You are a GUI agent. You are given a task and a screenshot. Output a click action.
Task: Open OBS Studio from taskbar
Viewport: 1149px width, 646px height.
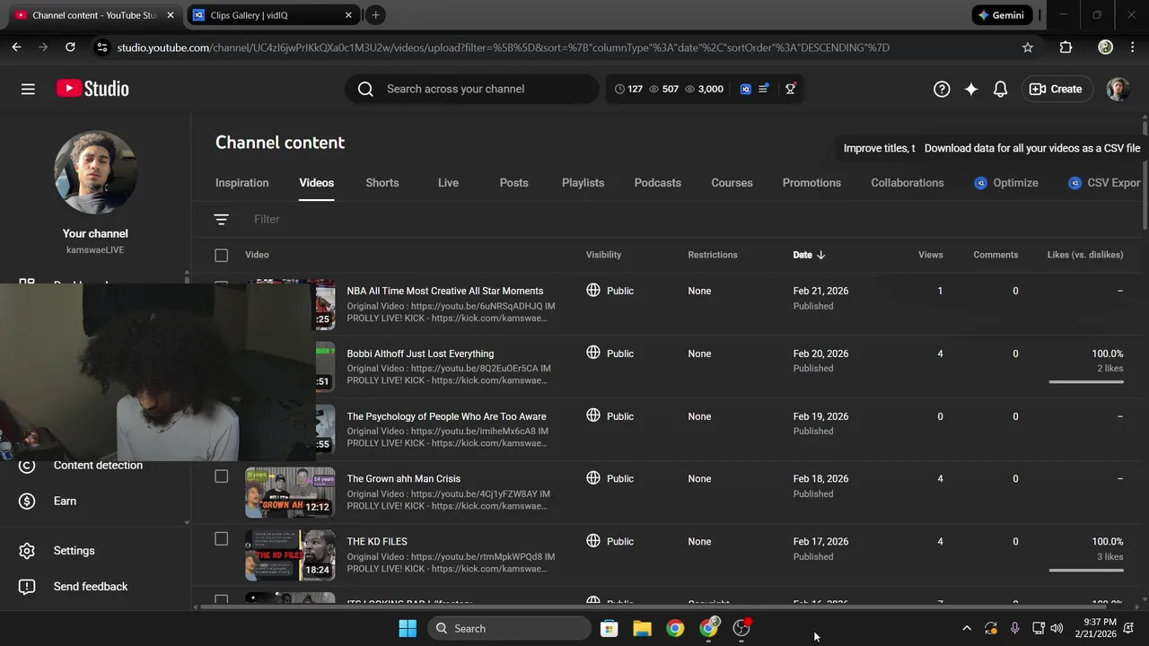(741, 628)
